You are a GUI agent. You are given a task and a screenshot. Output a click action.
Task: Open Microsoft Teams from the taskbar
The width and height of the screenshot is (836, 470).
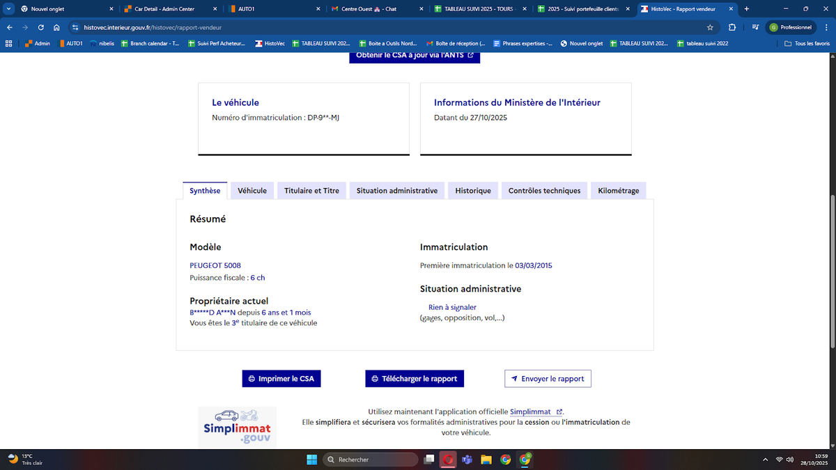tap(467, 460)
